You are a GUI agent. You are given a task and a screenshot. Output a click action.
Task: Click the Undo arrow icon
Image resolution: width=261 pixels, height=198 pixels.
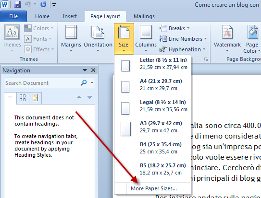[x=27, y=4]
